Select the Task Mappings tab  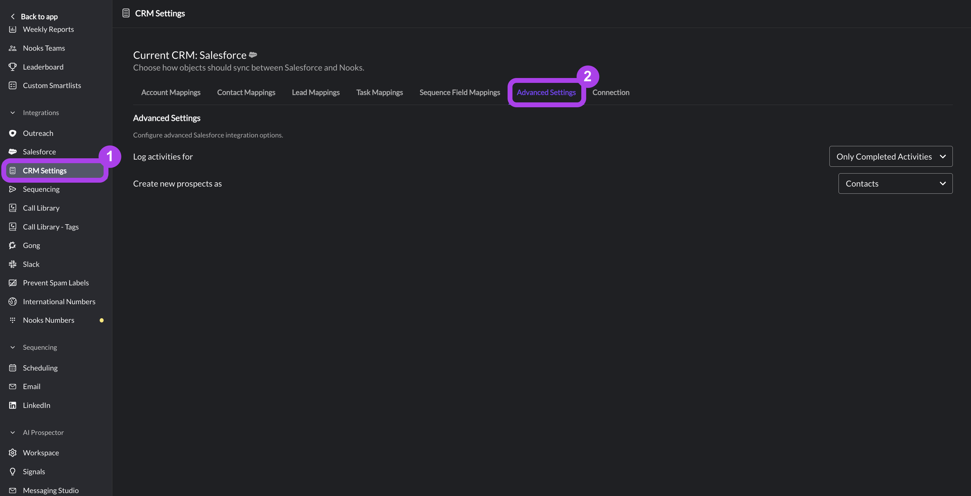click(x=380, y=92)
